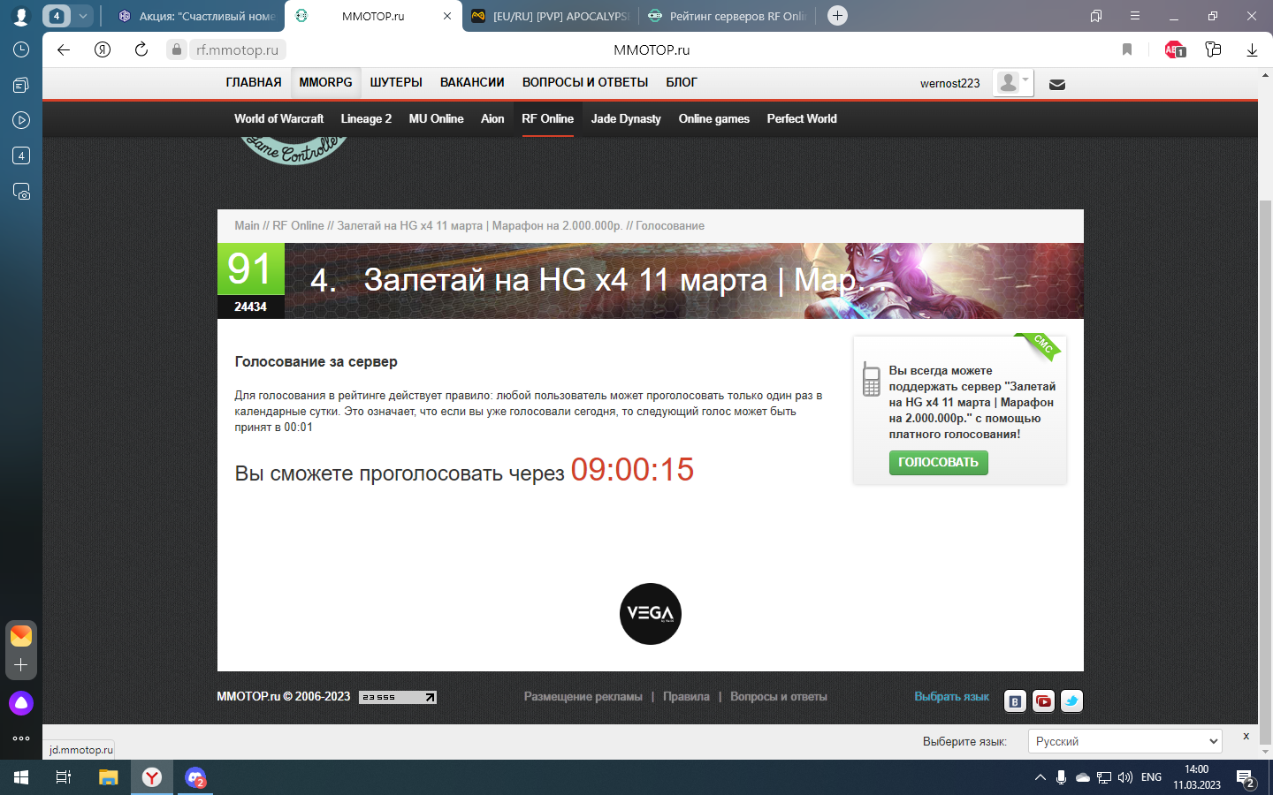Select the RF Online game category
Screen dimensions: 1273x795
click(x=547, y=118)
